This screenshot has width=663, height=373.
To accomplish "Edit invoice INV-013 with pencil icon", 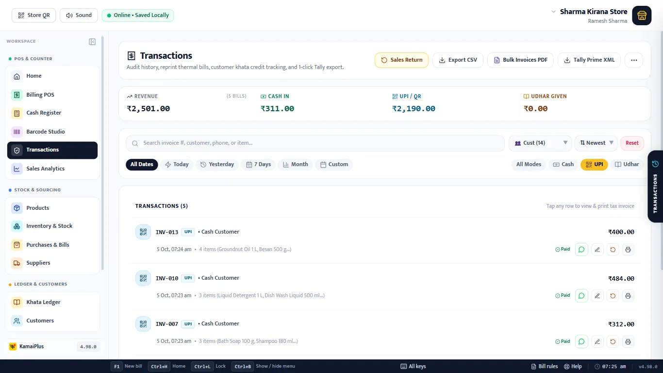I will [x=597, y=250].
